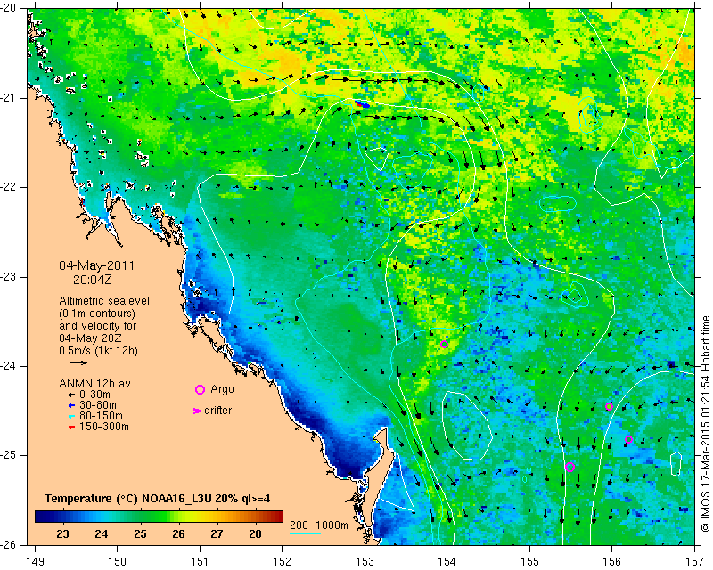Click longitude axis label 152
Viewport: 713px width, 570px height.
click(282, 562)
